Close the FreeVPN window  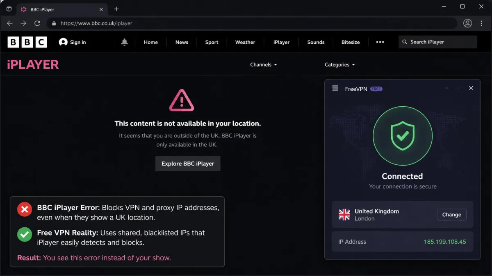tap(471, 88)
